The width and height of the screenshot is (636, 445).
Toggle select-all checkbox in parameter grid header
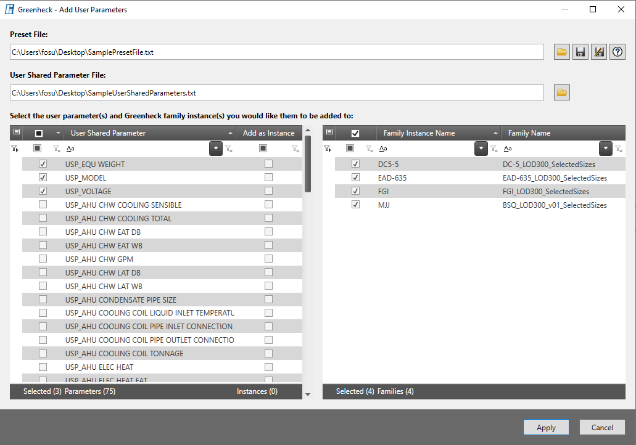[39, 133]
